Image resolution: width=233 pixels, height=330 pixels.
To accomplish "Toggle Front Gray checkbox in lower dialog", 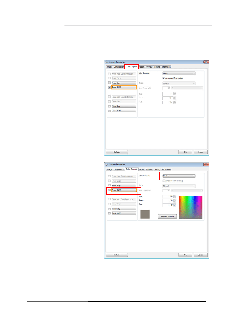I will 109,185.
